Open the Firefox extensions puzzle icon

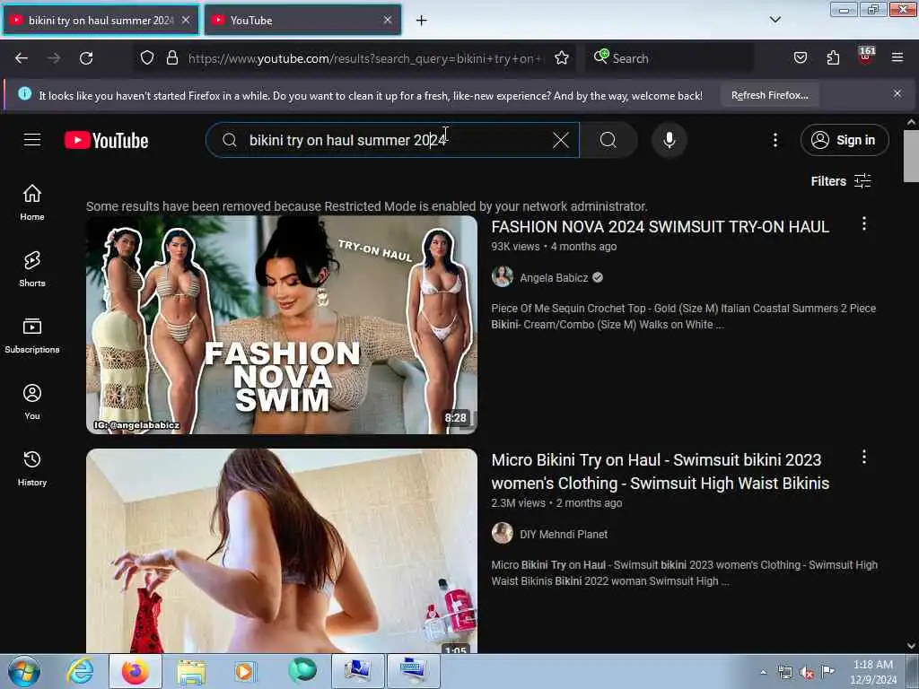833,57
